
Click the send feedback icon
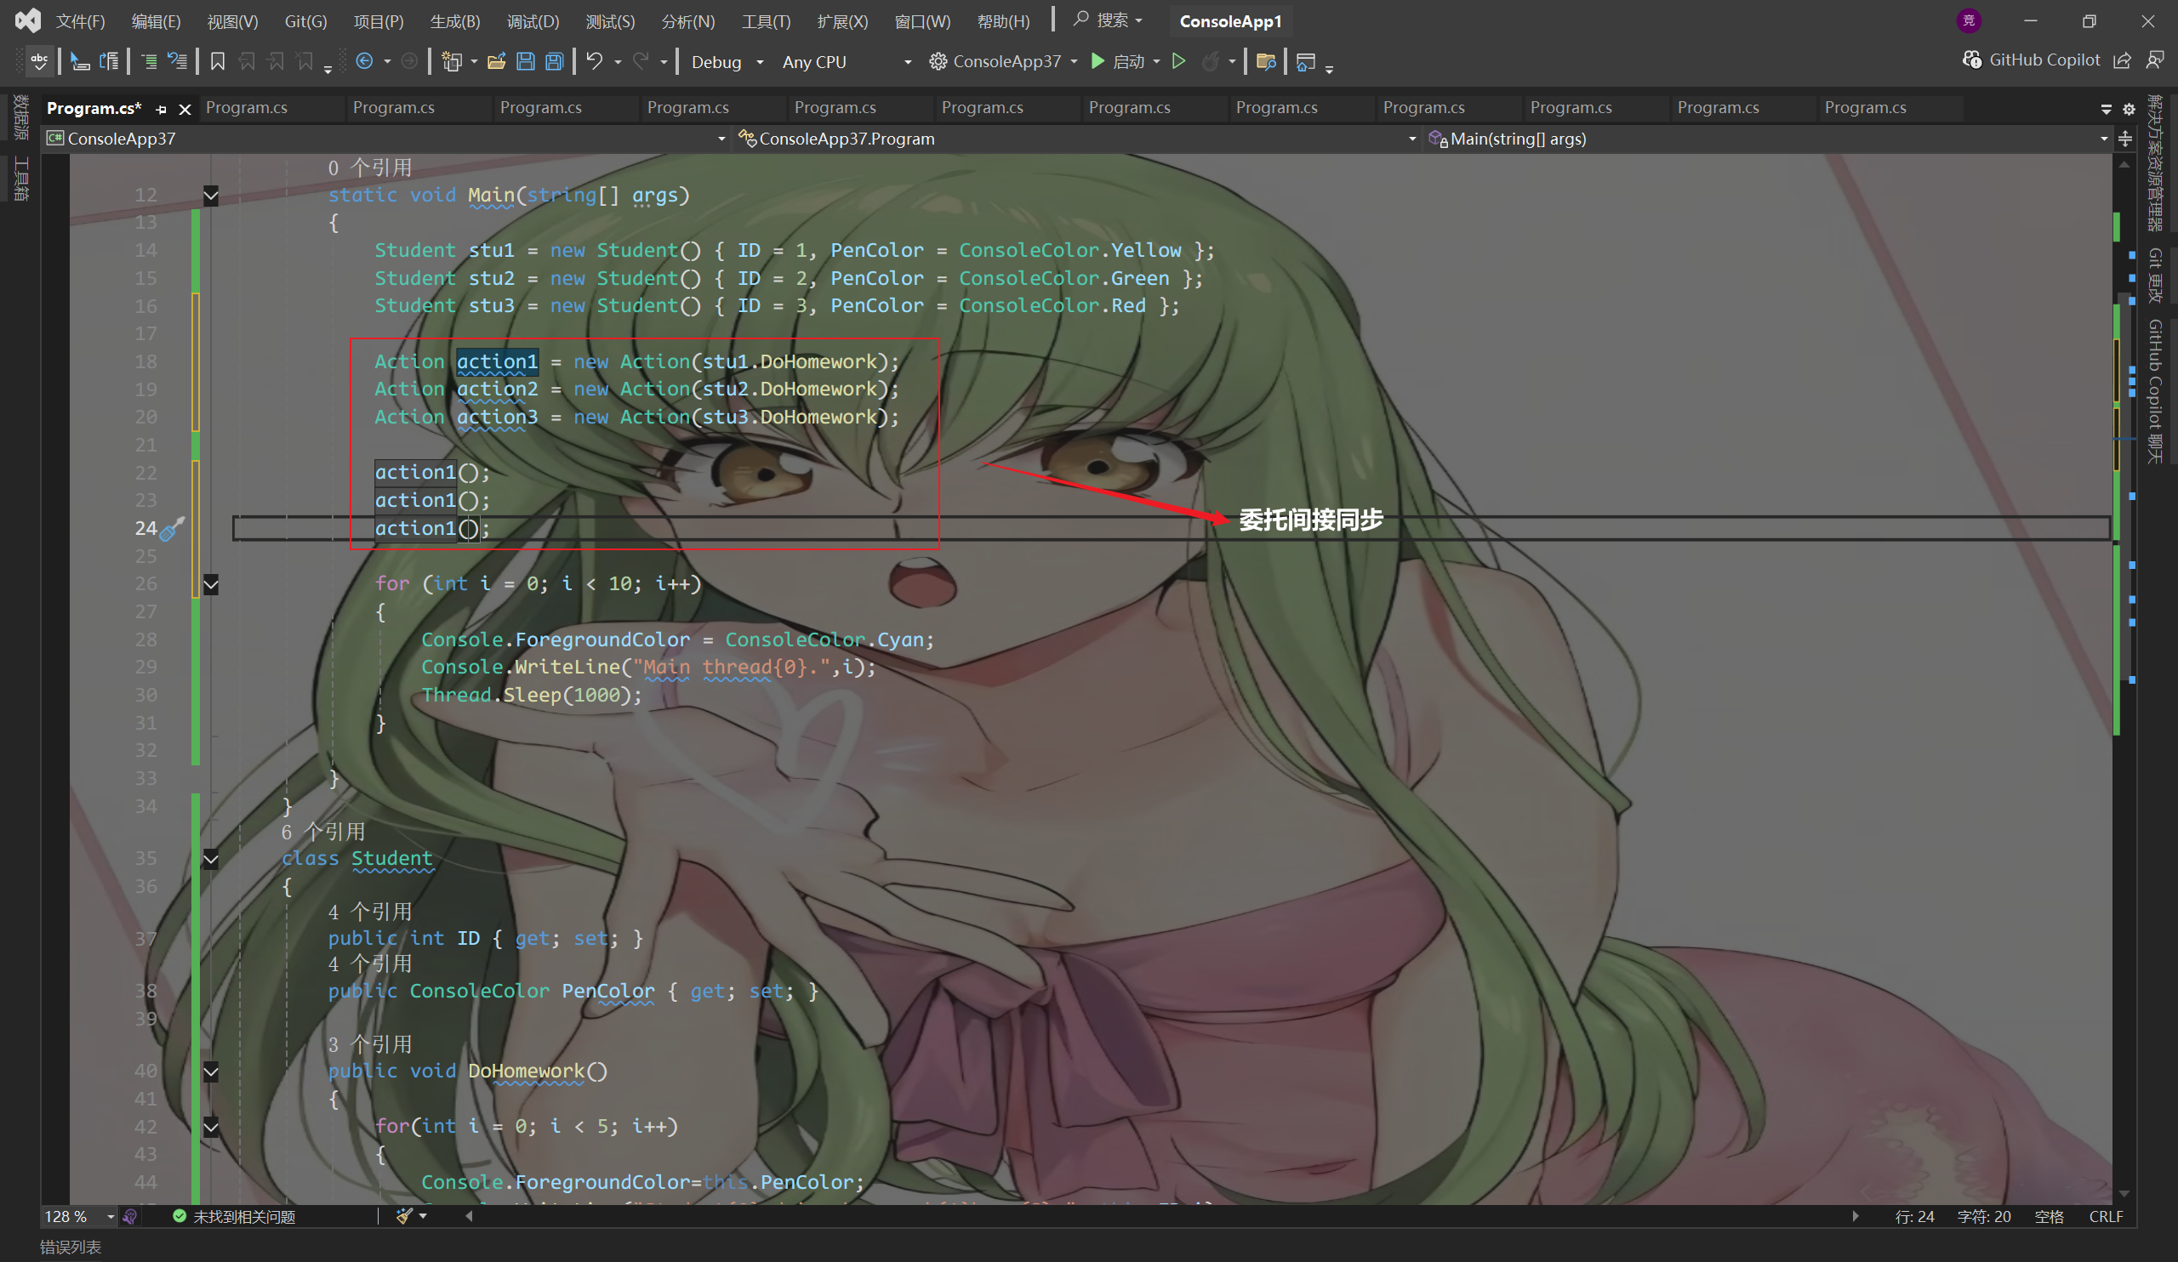[x=2155, y=60]
